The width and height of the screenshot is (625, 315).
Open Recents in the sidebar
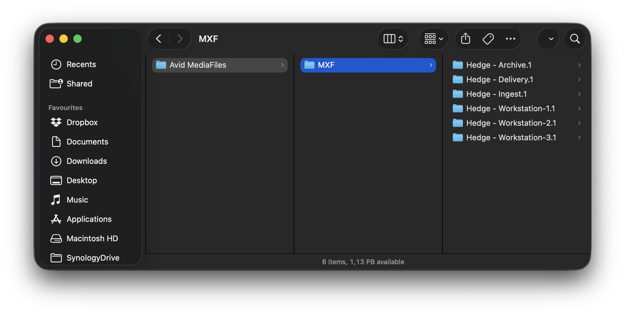(x=81, y=64)
